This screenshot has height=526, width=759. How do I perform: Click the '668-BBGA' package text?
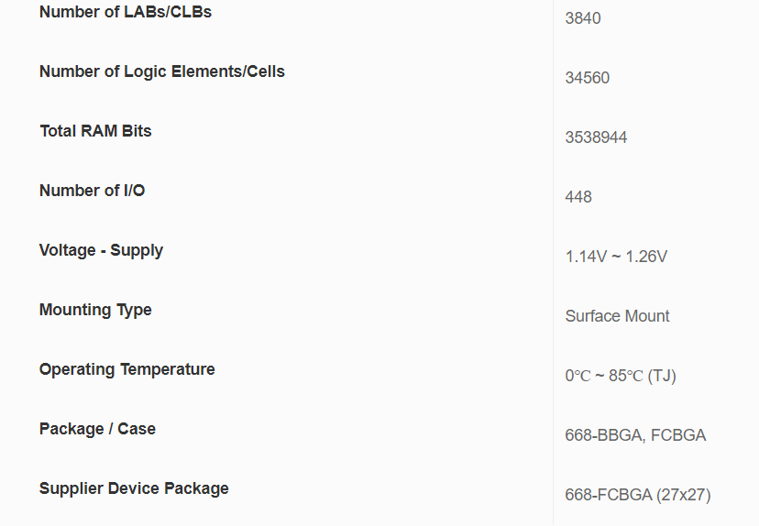604,435
